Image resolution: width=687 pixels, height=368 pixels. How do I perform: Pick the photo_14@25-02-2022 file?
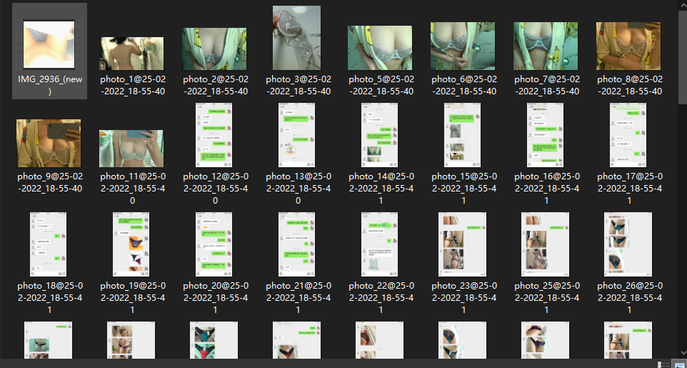click(379, 135)
